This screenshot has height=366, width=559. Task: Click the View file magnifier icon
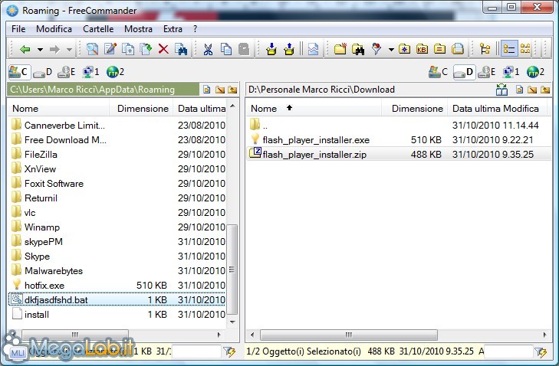coord(92,49)
